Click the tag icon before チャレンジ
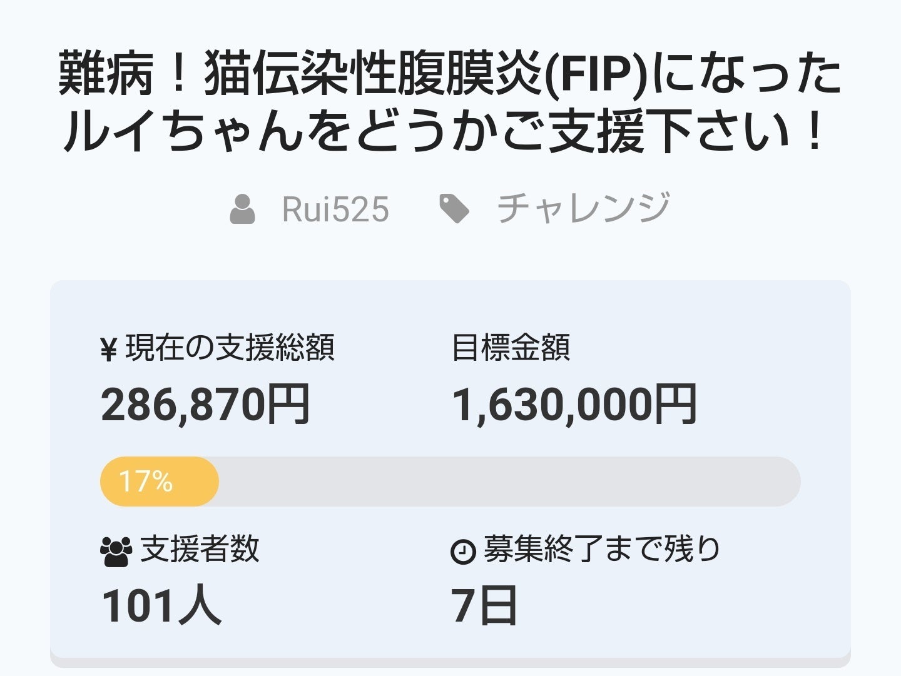The image size is (901, 676). 454,209
